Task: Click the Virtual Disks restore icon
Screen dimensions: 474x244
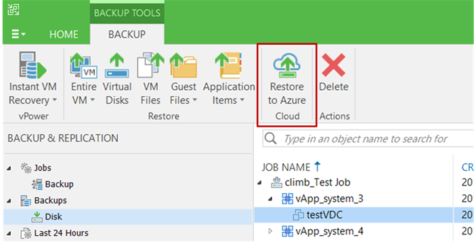Action: [117, 66]
